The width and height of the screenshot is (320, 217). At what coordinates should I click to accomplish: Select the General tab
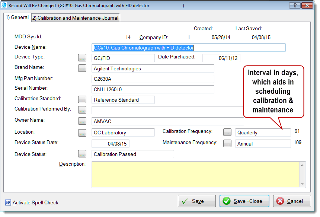pos(17,17)
